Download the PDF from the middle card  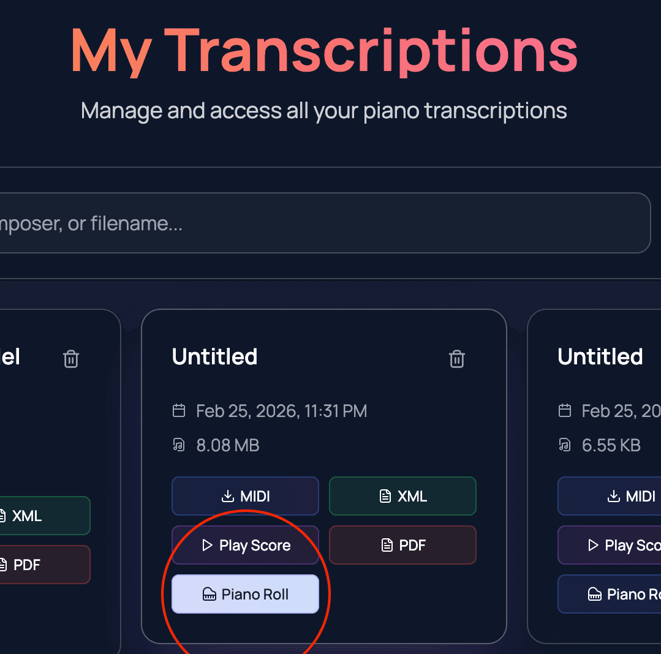402,545
